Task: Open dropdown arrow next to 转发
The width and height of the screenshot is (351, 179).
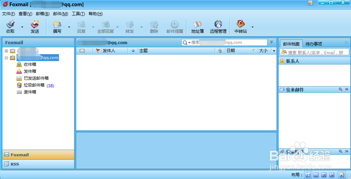Action: 141,27
